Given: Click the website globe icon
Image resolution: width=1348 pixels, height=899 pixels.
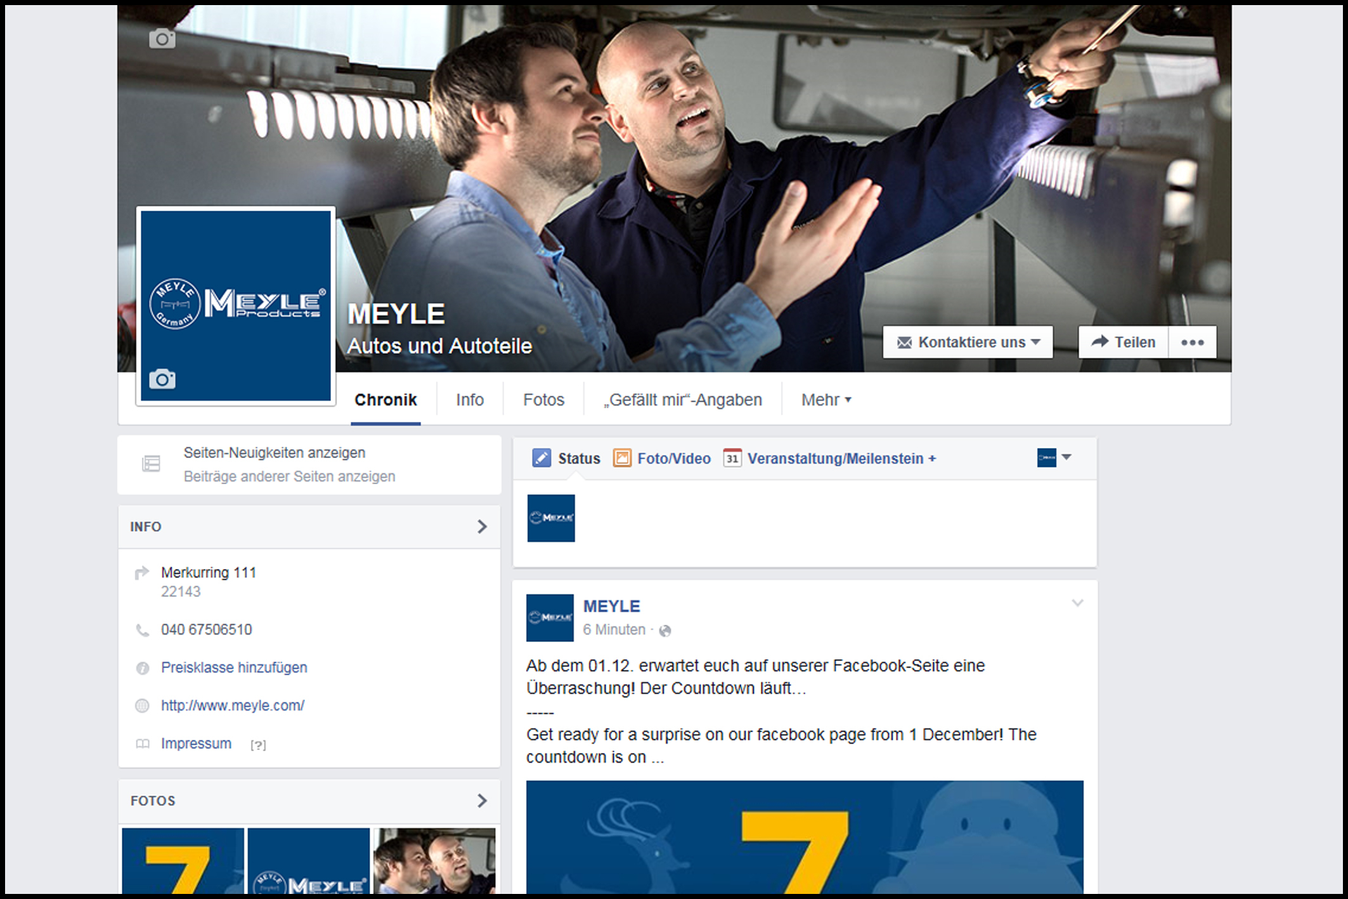Looking at the screenshot, I should pos(143,705).
